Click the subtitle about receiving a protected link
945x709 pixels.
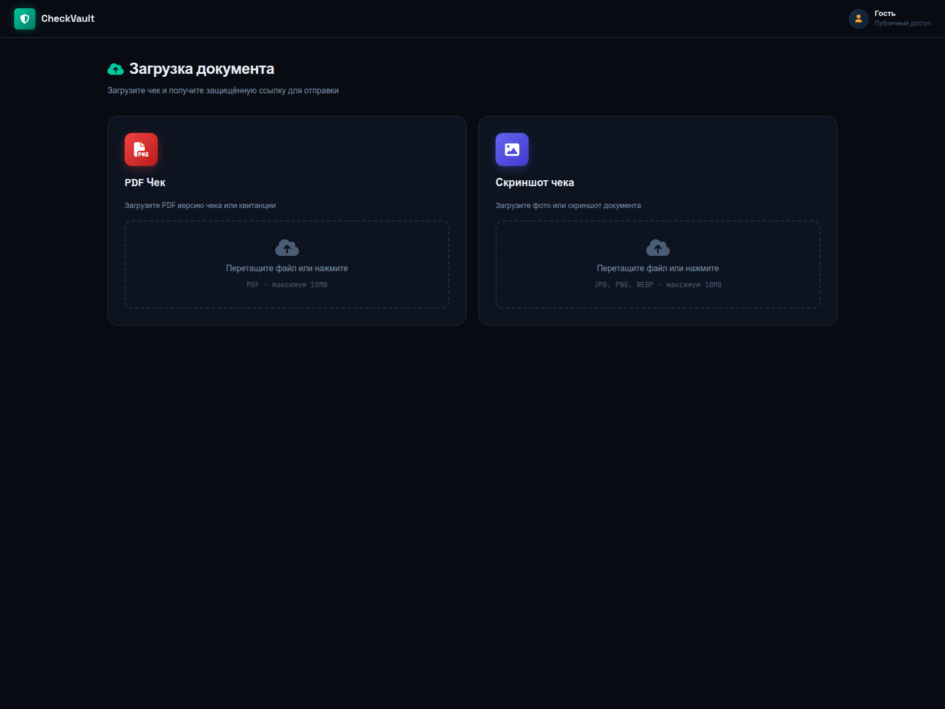point(223,91)
